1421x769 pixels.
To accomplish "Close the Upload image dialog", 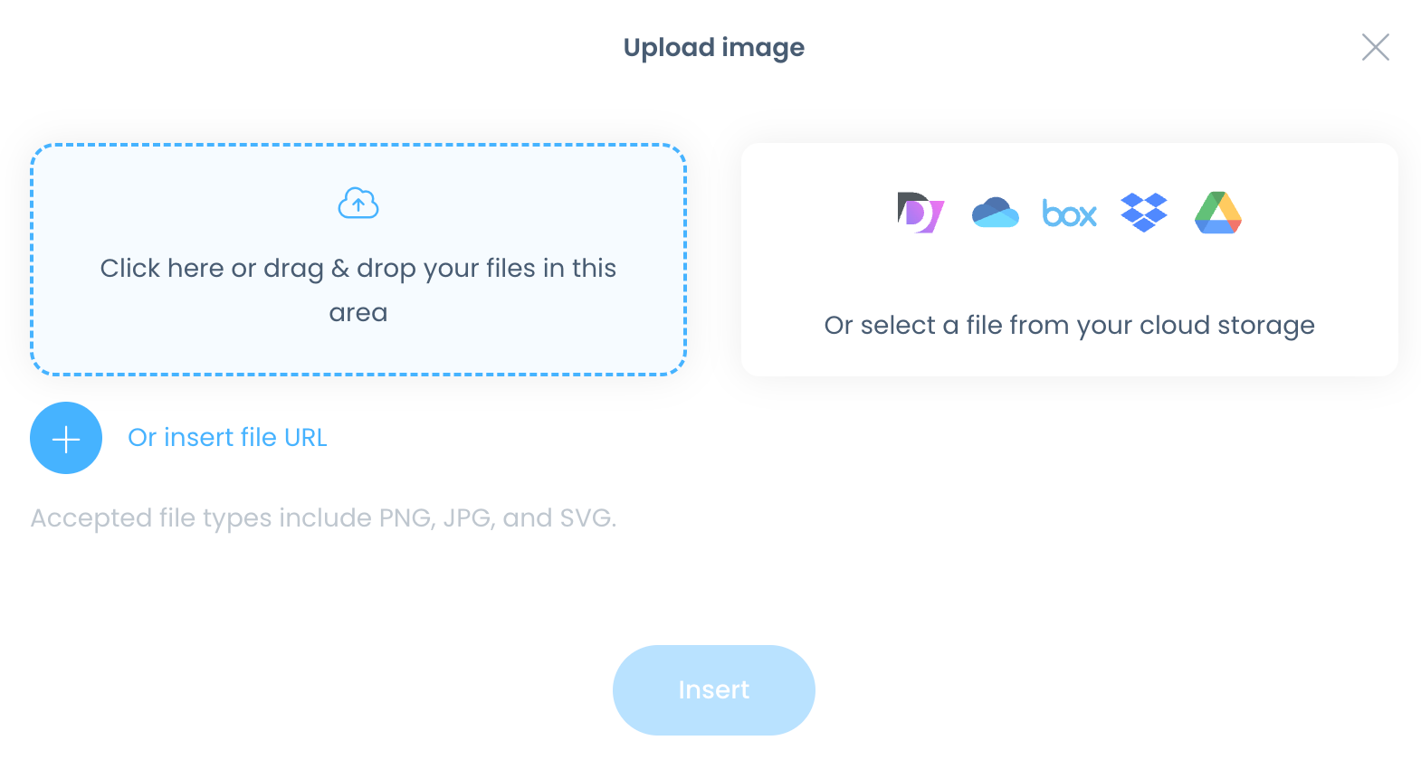I will pyautogui.click(x=1375, y=47).
